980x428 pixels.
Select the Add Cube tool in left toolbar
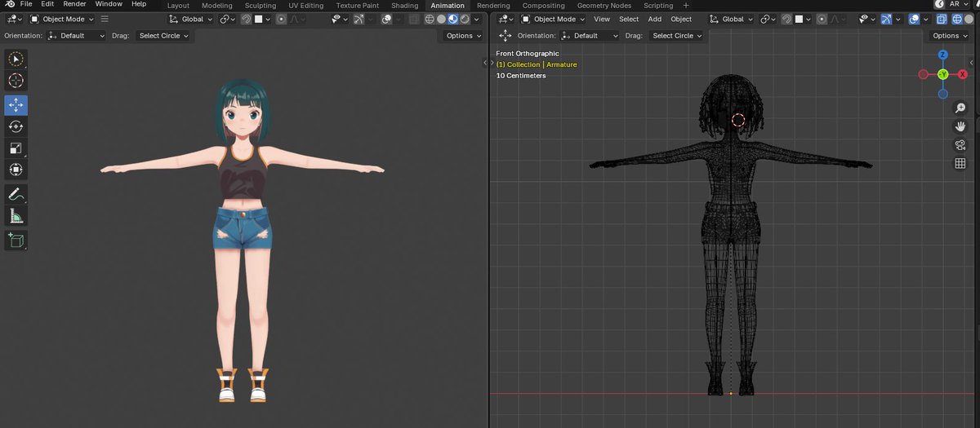(16, 240)
